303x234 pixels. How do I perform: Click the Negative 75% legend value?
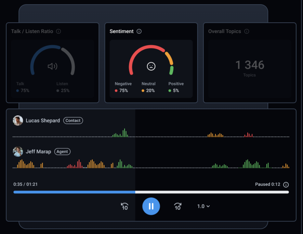121,90
